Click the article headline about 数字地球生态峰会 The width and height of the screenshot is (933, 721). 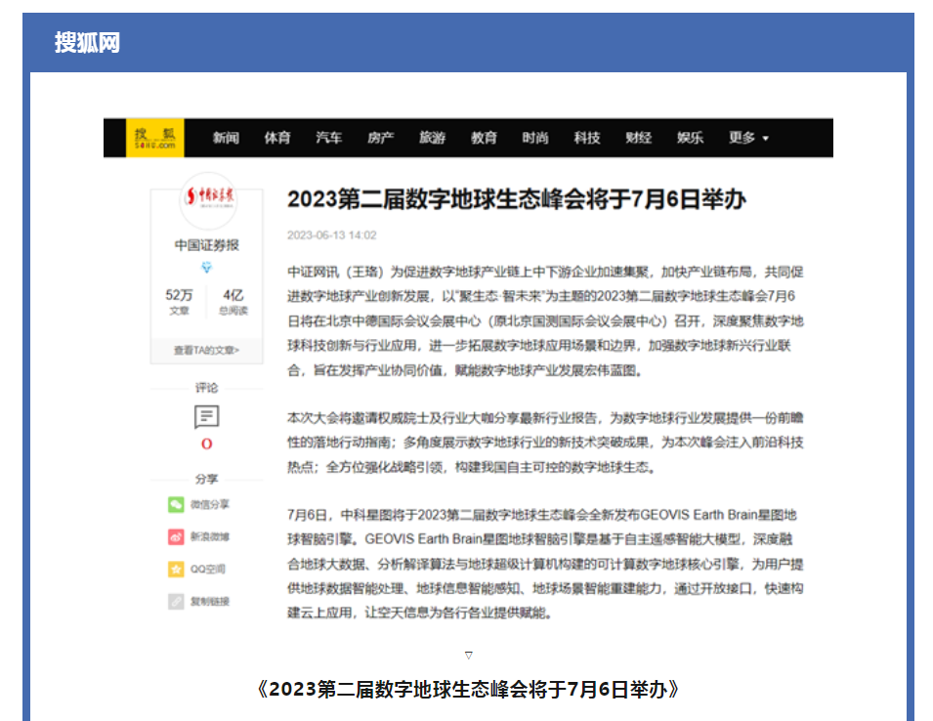[516, 199]
